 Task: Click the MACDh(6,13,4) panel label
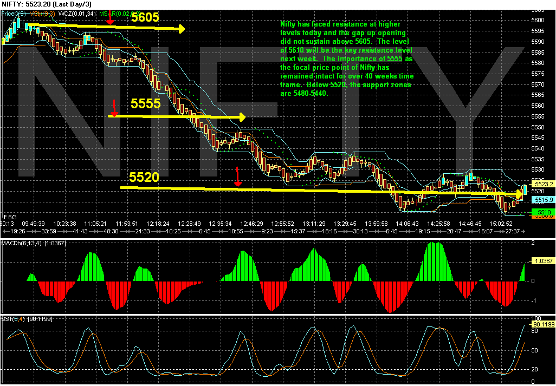34,244
